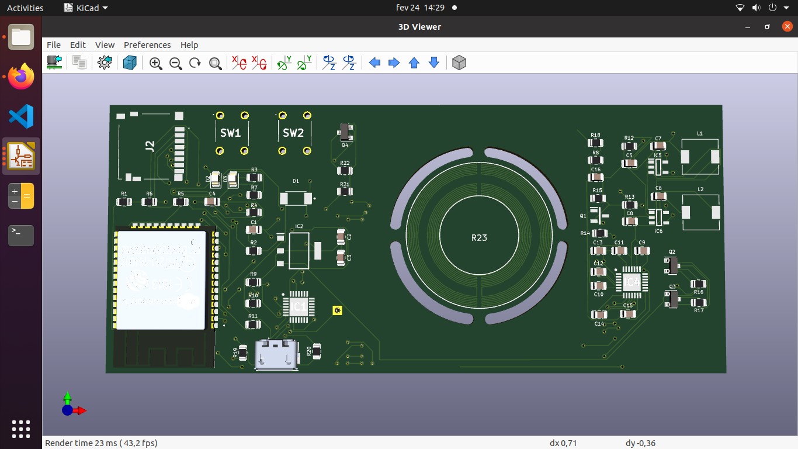Launch Files from the dock
Screen dimensions: 798x449
(x=21, y=37)
